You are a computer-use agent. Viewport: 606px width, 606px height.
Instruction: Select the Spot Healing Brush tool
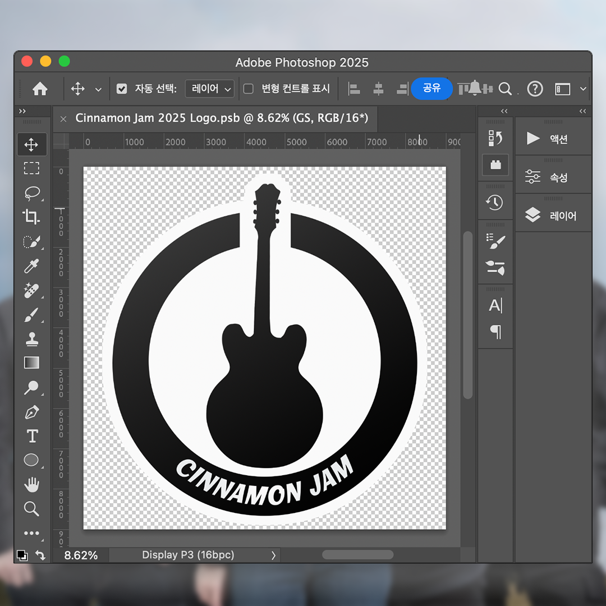click(x=31, y=291)
